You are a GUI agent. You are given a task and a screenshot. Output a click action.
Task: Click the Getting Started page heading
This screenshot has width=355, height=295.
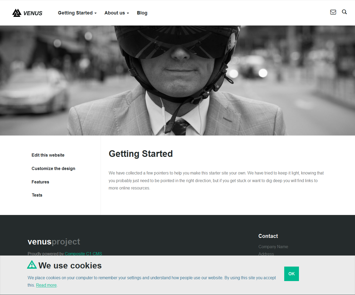click(x=141, y=154)
